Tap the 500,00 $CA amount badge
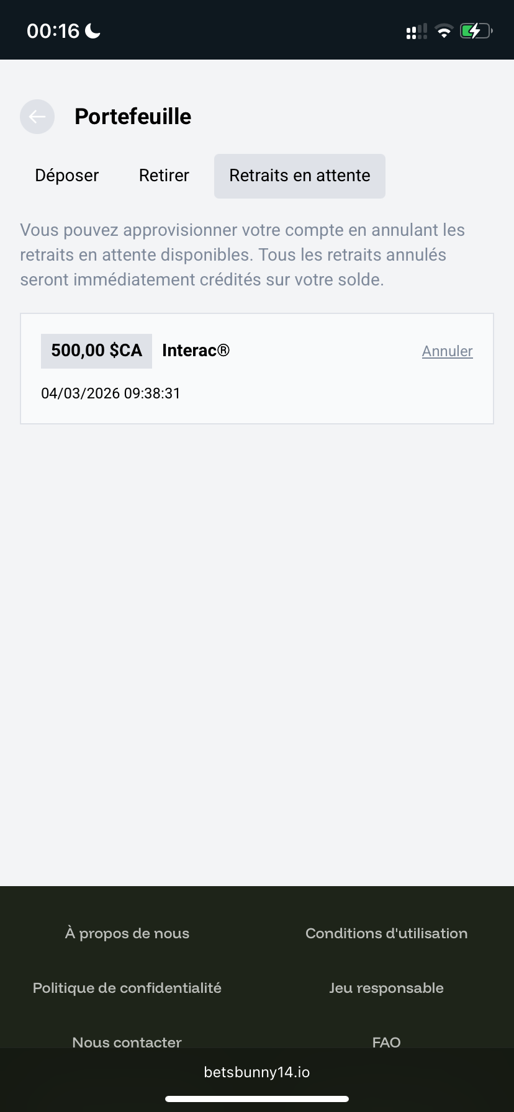This screenshot has height=1112, width=514. click(x=96, y=351)
